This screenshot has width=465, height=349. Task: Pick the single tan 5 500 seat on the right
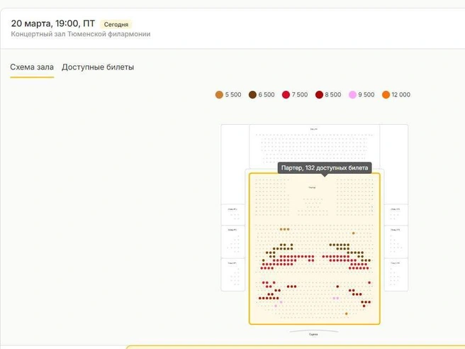pyautogui.click(x=354, y=233)
